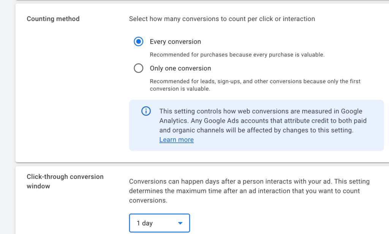Select the Only one conversion radio button
This screenshot has height=234, width=389.
139,68
